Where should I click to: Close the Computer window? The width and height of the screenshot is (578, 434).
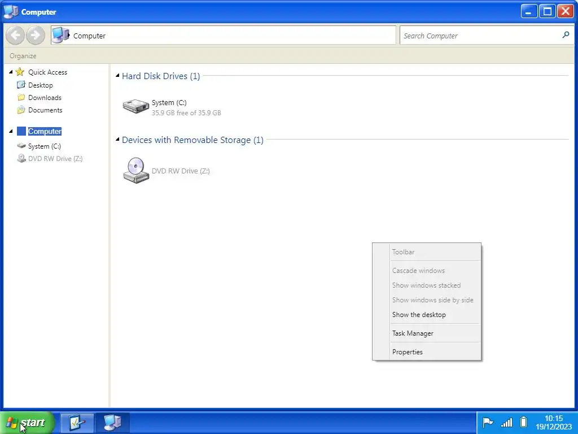[565, 11]
